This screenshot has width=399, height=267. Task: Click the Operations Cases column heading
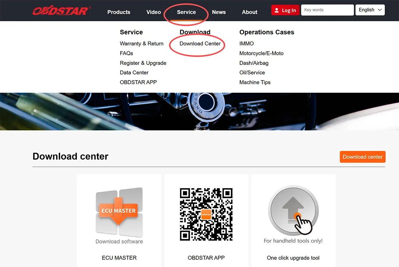pos(267,32)
